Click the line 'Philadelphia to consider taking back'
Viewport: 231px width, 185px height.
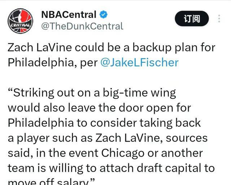pos(104,123)
